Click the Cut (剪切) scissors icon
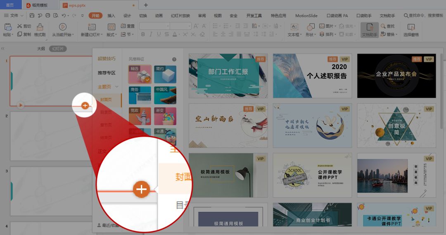Viewport: 446px width, 235px height. pos(20,26)
